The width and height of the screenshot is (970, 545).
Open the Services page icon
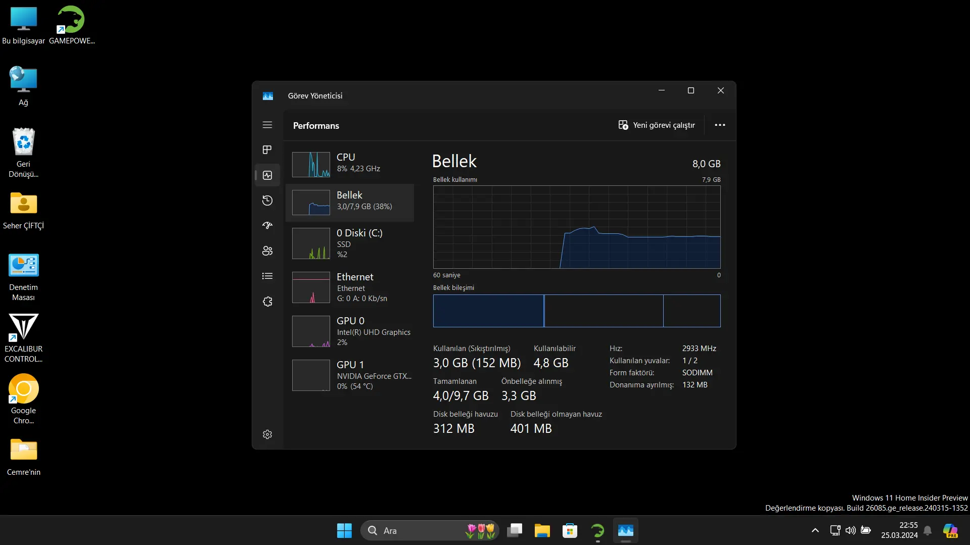tap(267, 302)
